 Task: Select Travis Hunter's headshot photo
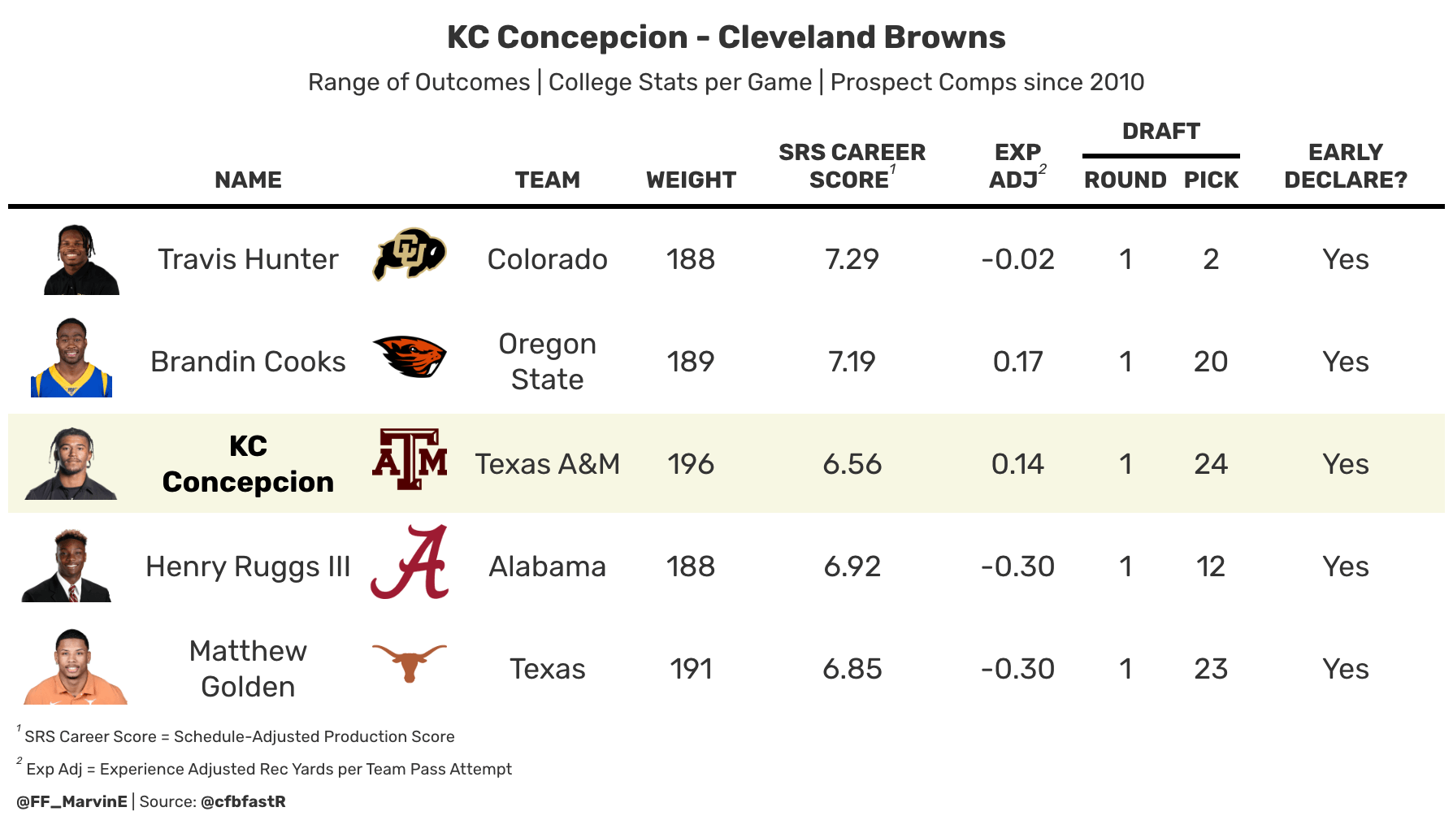[x=81, y=259]
